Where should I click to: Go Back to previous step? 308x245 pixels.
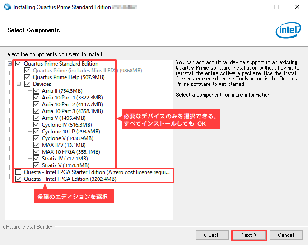pos(212,235)
